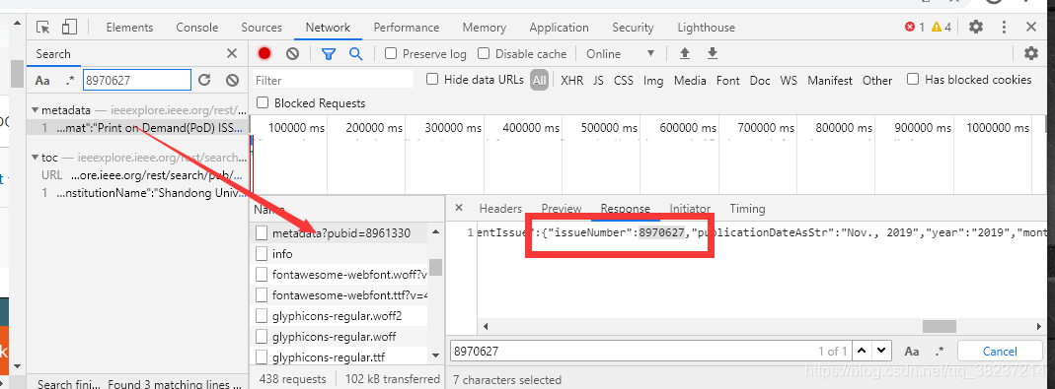Enable Preserve log checkbox
The height and width of the screenshot is (389, 1055).
pos(391,54)
